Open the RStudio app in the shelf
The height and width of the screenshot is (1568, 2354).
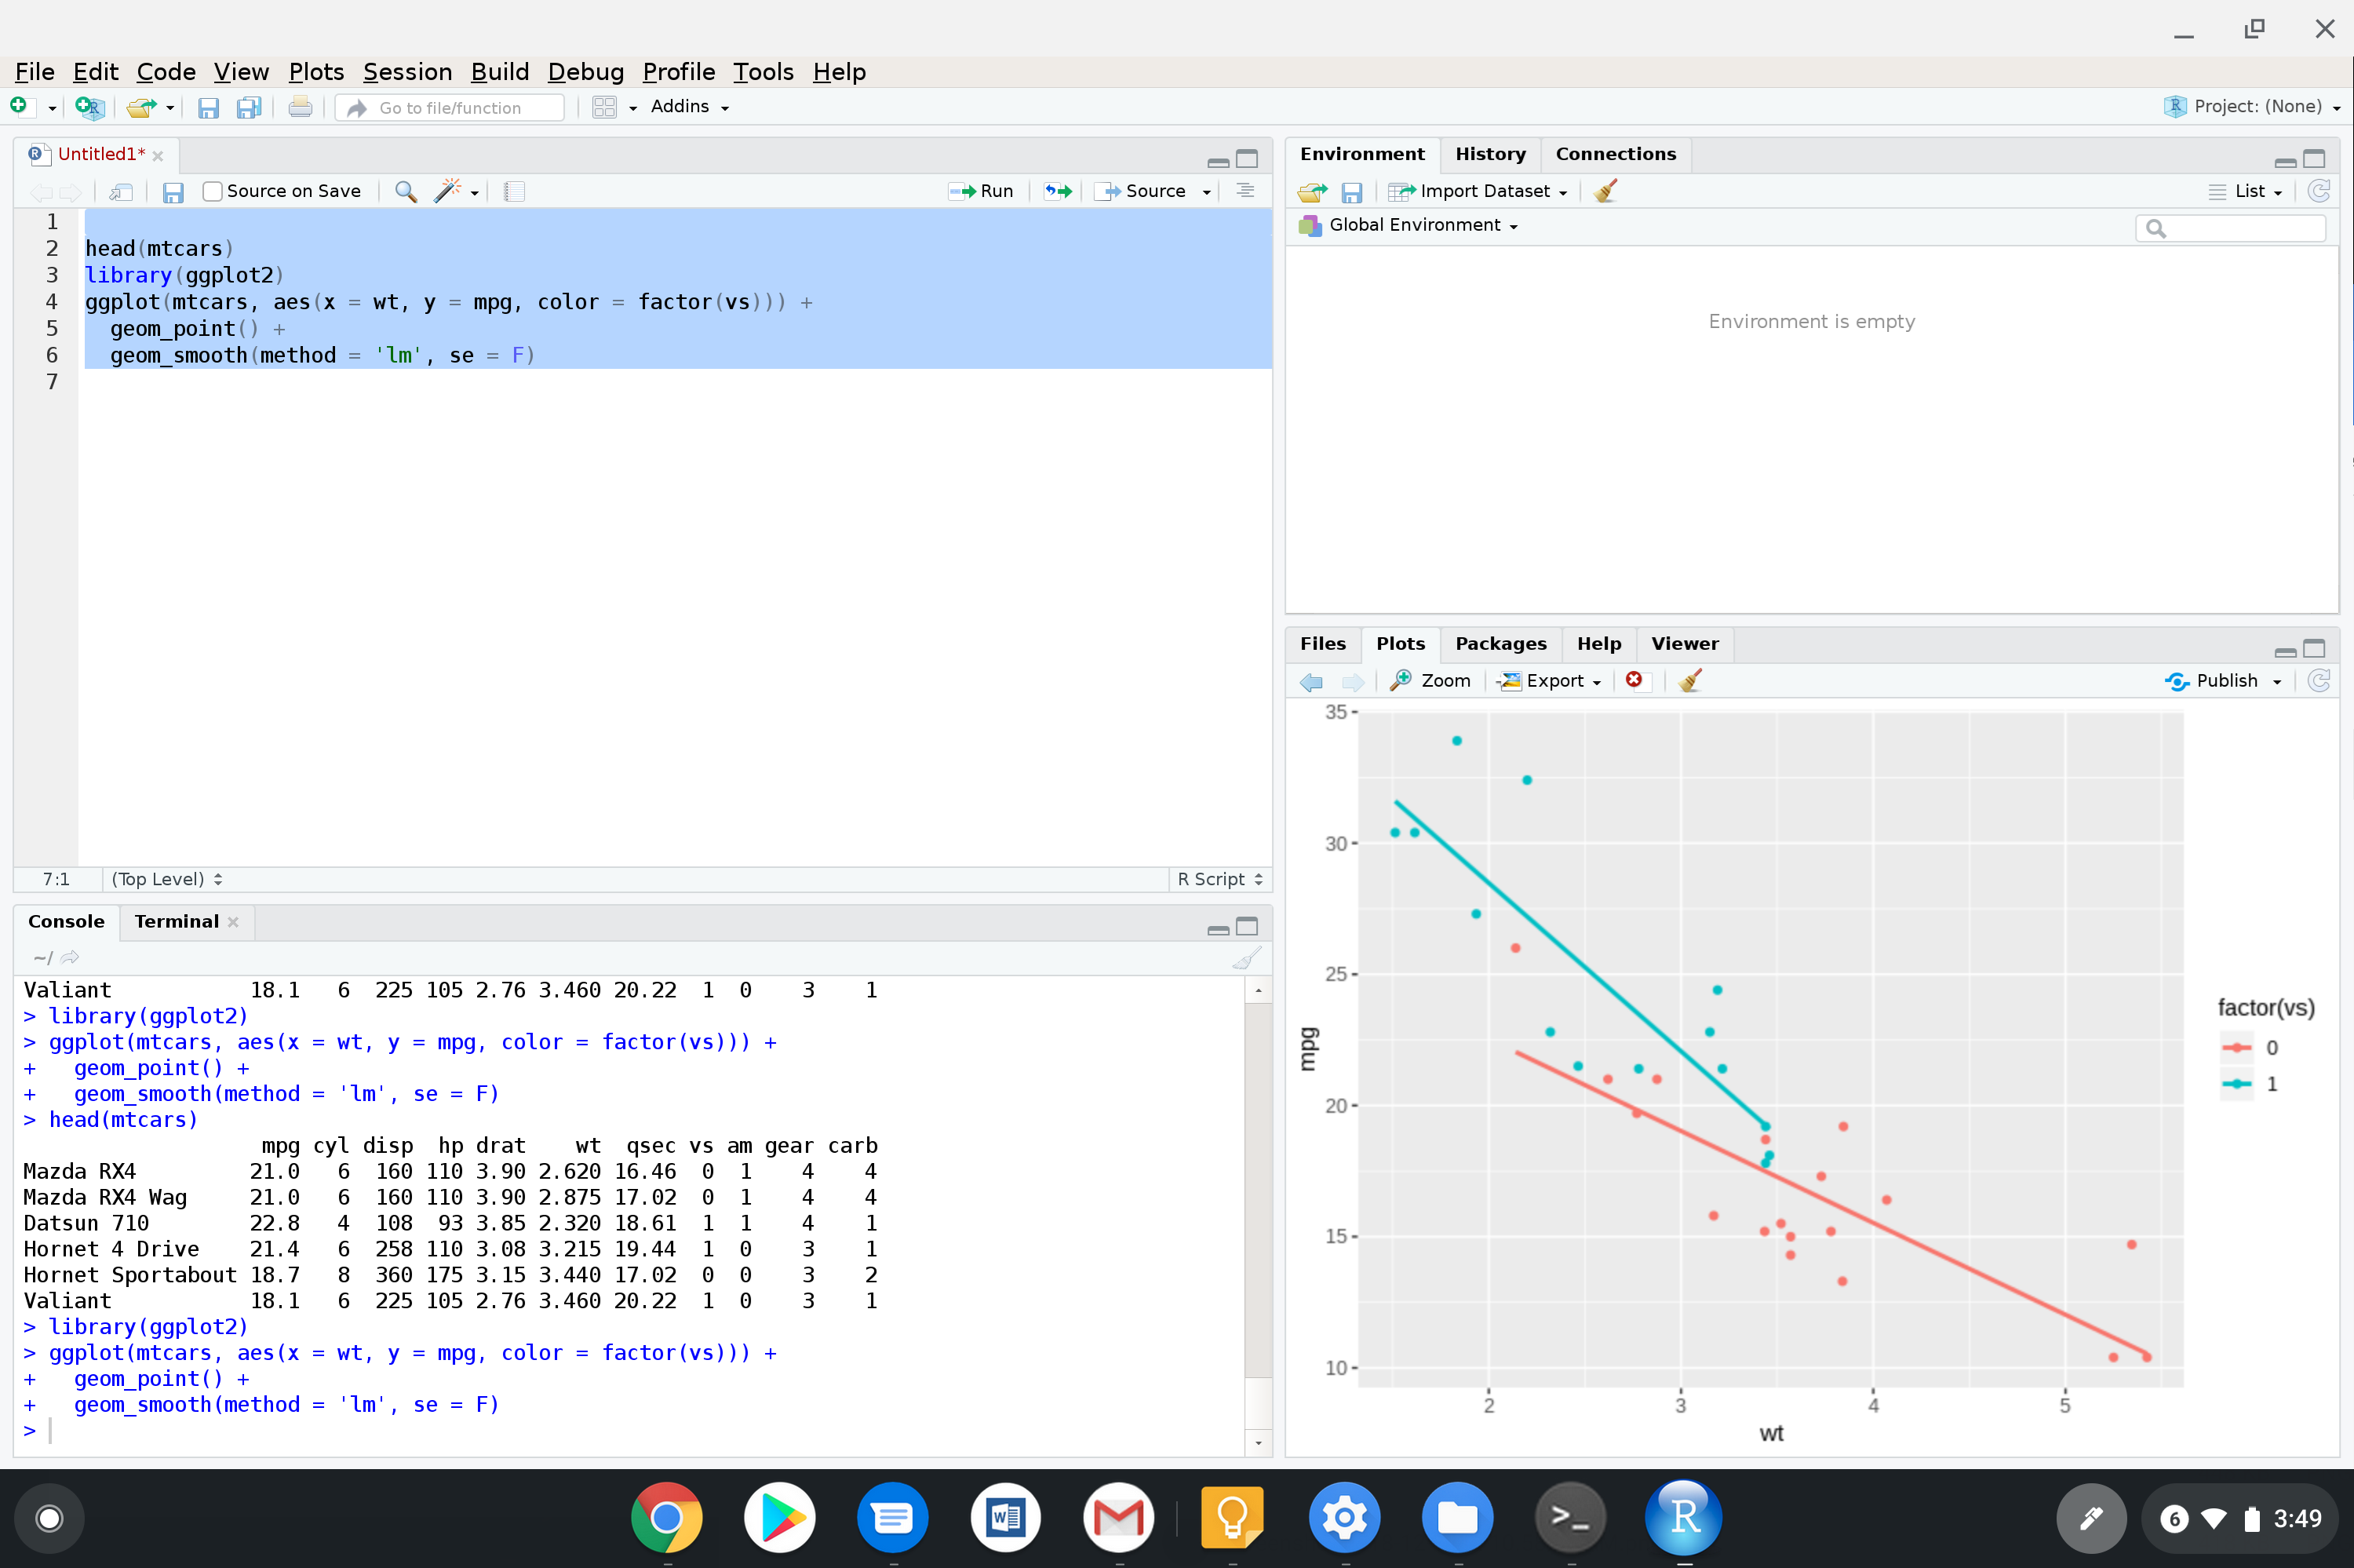(1684, 1517)
